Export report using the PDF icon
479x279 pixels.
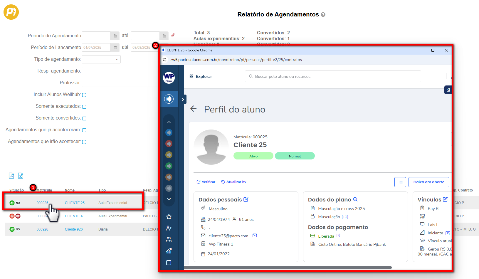11,176
